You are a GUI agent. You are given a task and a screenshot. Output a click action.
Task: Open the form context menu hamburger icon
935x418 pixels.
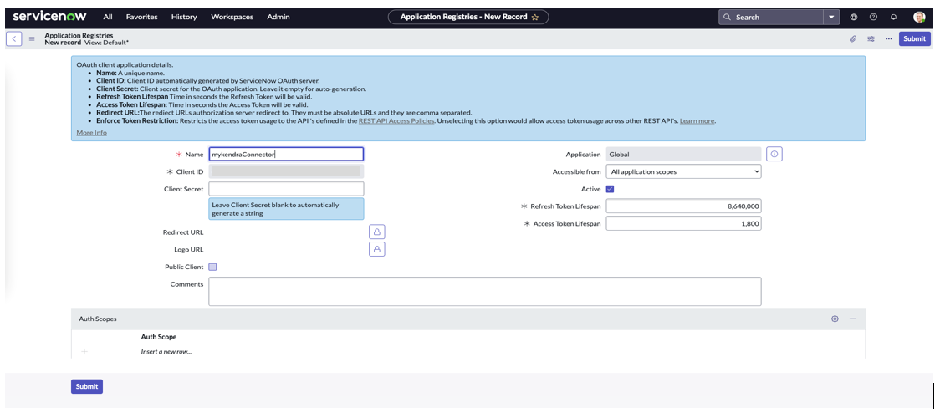pos(32,38)
